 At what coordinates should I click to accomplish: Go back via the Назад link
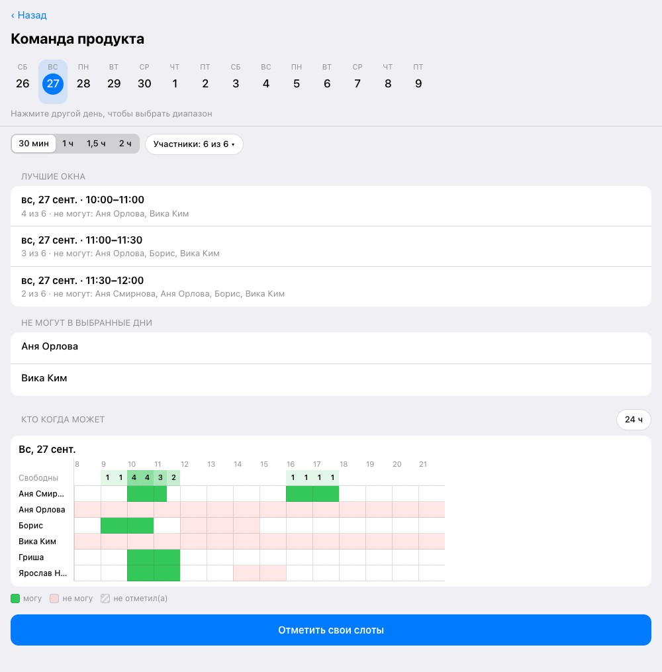(x=28, y=15)
